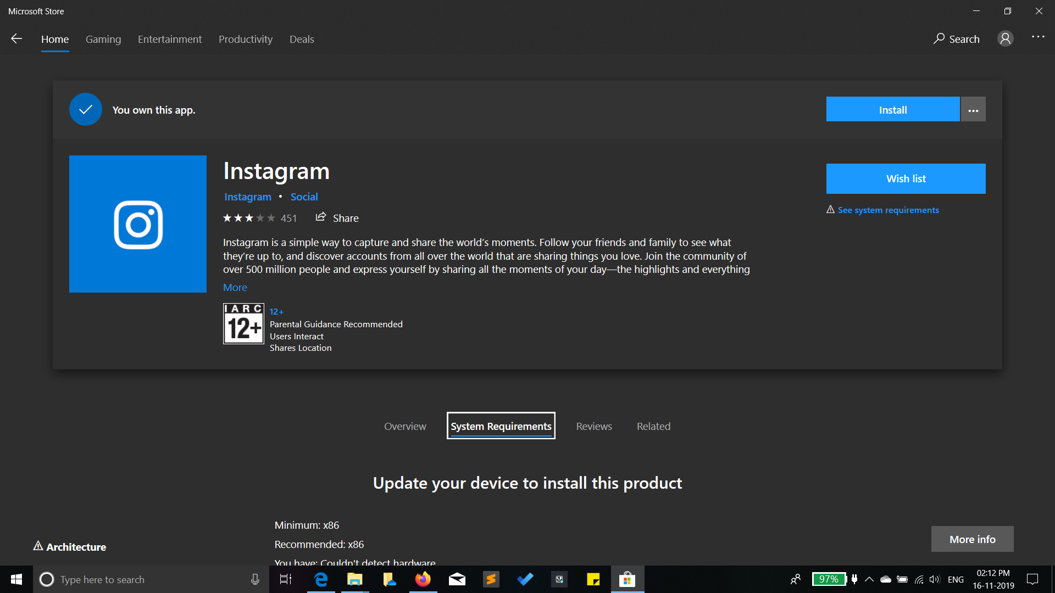Click the OneDrive cloud tray icon
Image resolution: width=1055 pixels, height=593 pixels.
click(886, 579)
